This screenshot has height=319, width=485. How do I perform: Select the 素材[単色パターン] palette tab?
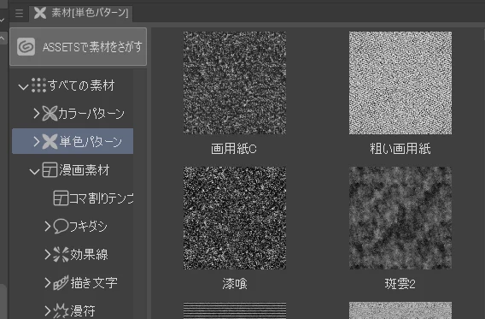tap(81, 13)
